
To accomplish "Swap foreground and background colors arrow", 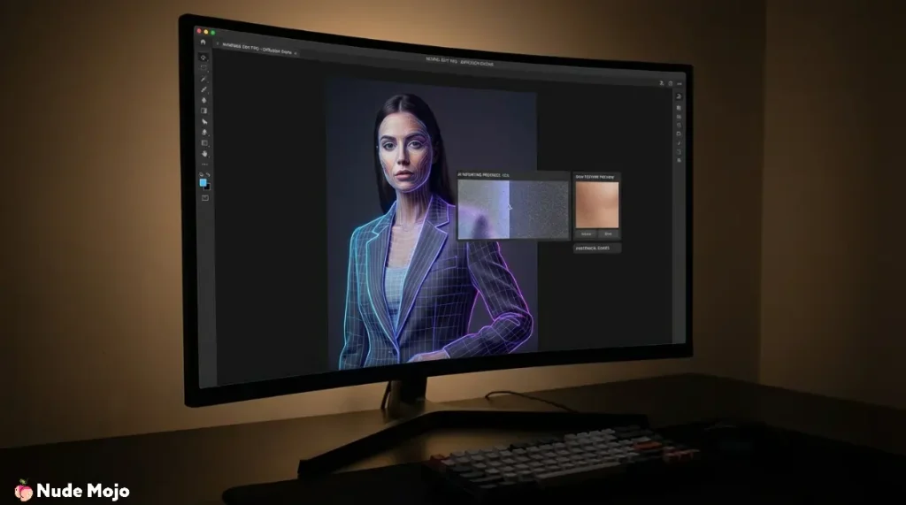I will point(209,174).
